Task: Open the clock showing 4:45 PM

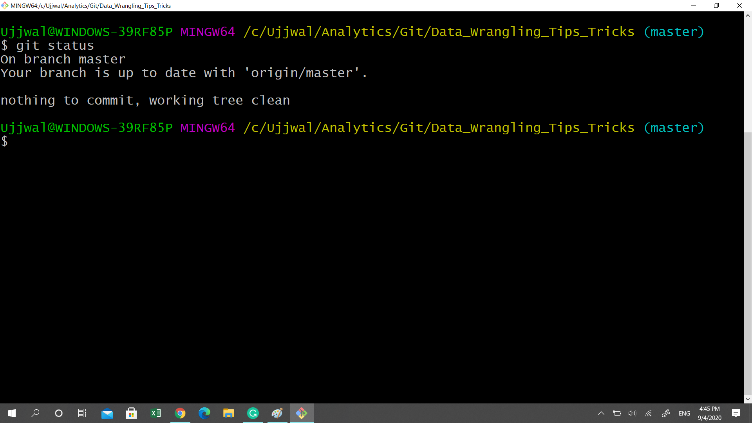Action: coord(709,413)
